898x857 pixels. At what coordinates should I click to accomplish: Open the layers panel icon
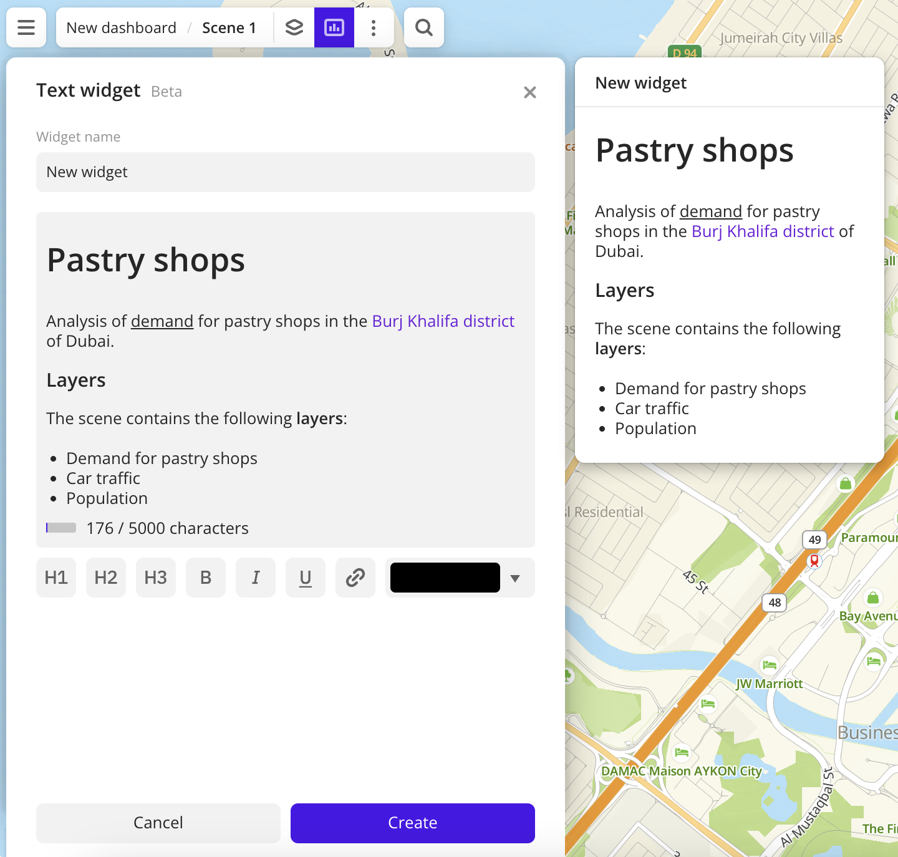pos(294,27)
